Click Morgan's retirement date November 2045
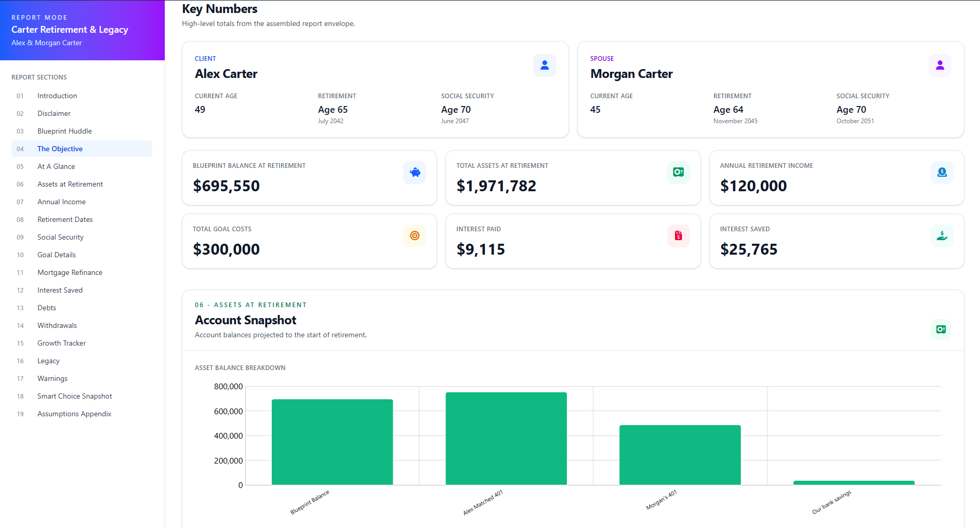The width and height of the screenshot is (980, 528). click(x=735, y=121)
